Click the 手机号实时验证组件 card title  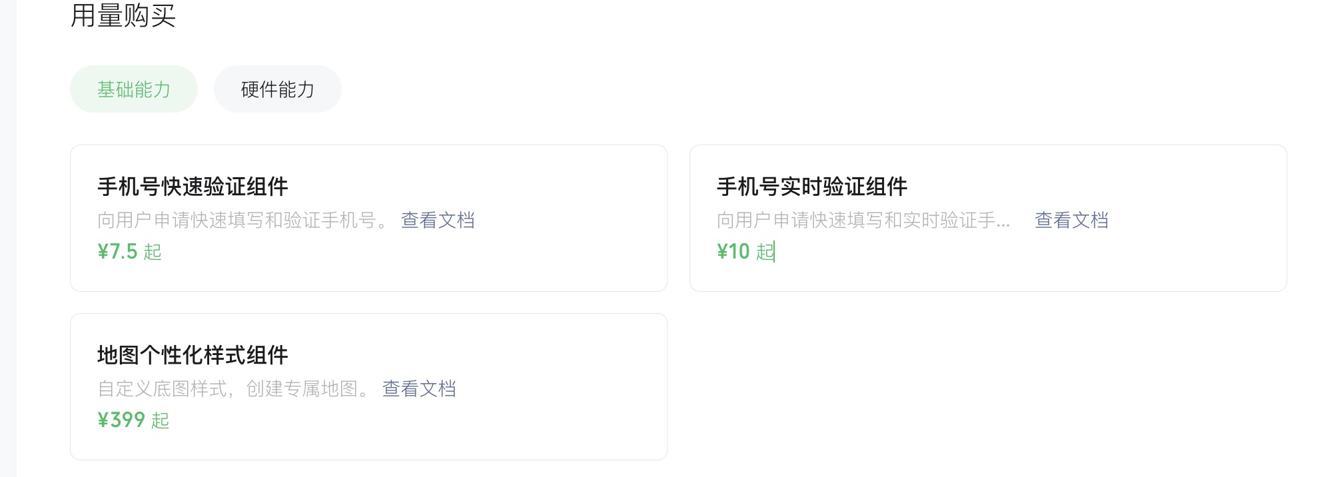point(812,187)
